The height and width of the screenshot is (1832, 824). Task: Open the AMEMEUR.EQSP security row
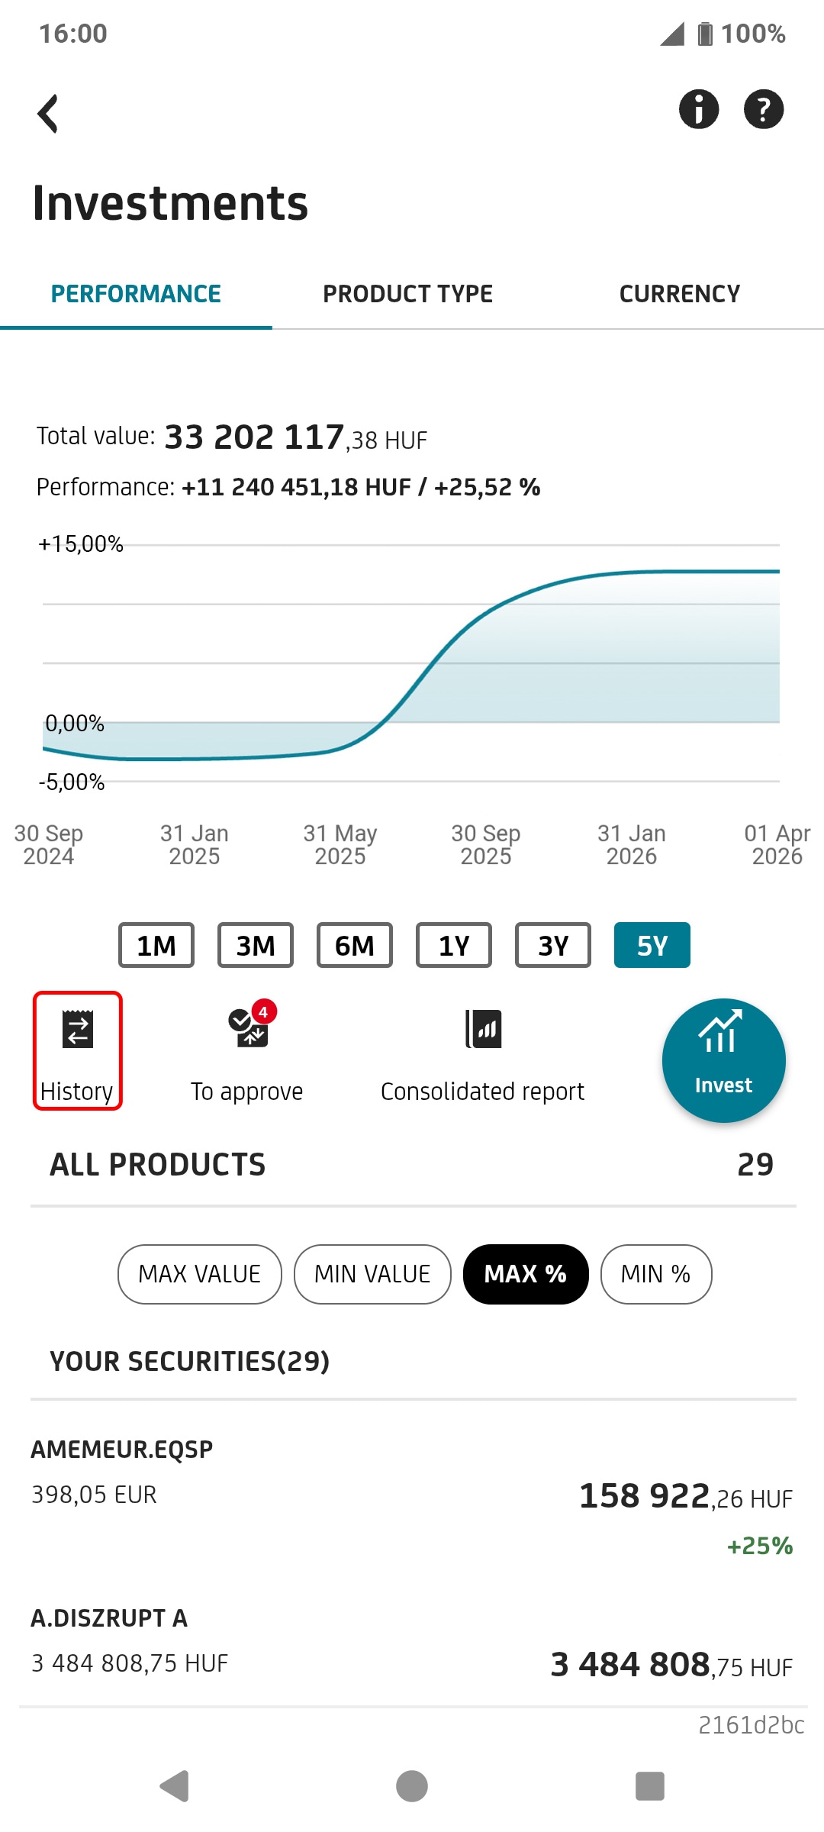tap(412, 1496)
